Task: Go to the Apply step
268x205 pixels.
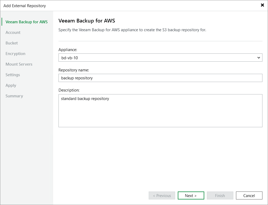Action: [x=11, y=85]
